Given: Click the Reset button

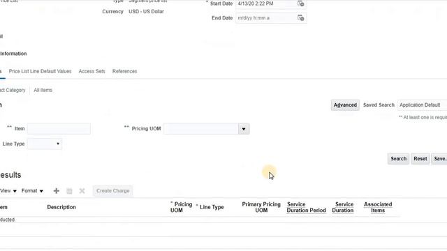Looking at the screenshot, I should [x=420, y=159].
